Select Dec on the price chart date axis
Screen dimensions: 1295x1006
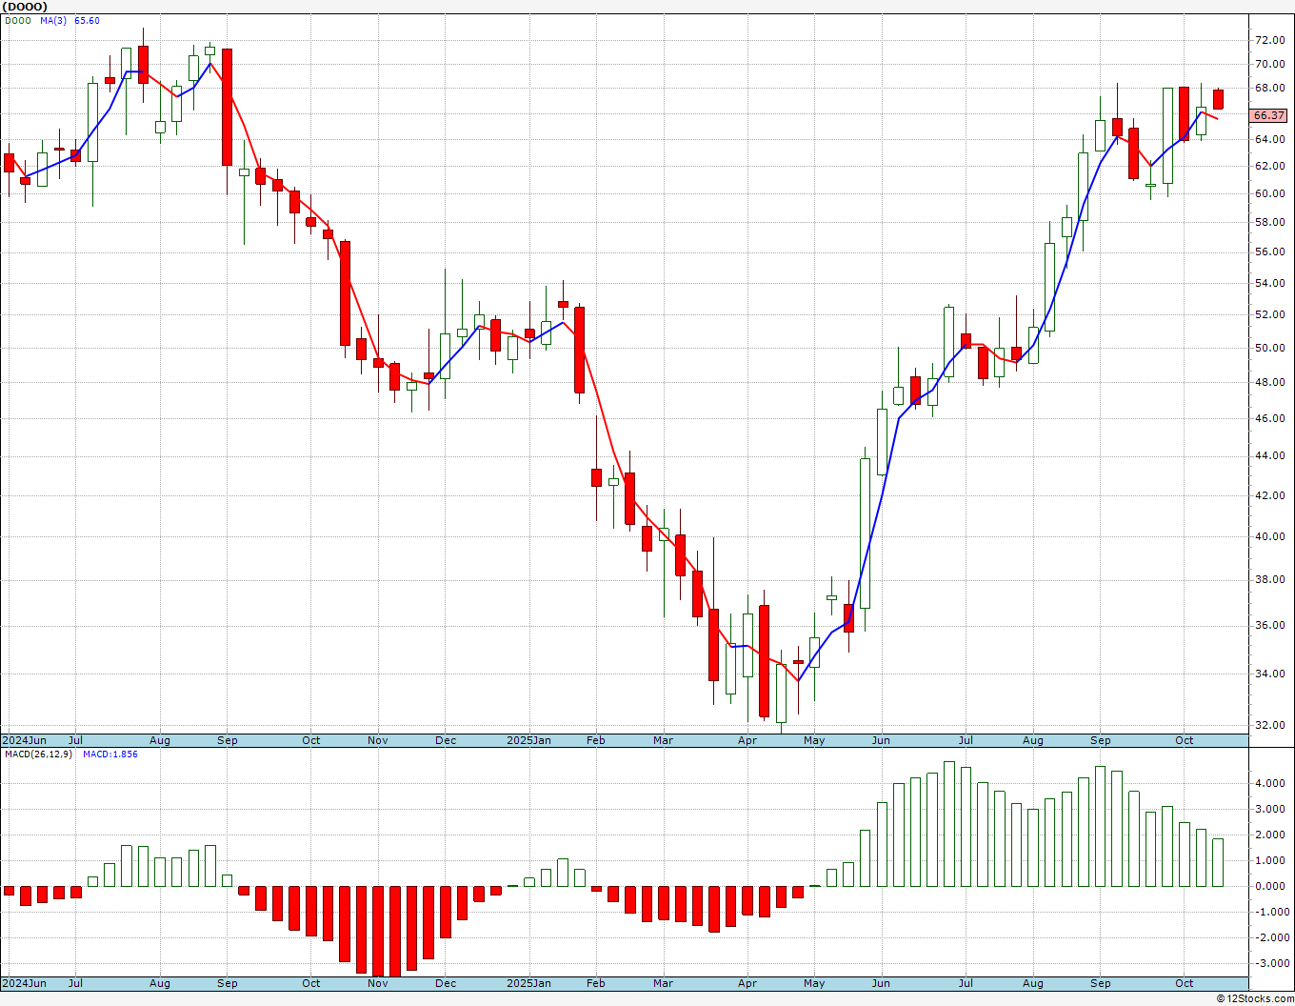(446, 740)
